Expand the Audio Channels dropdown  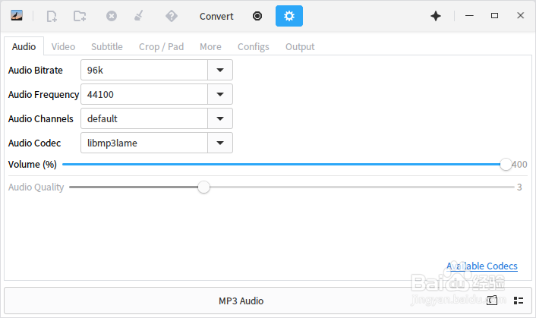(x=220, y=118)
